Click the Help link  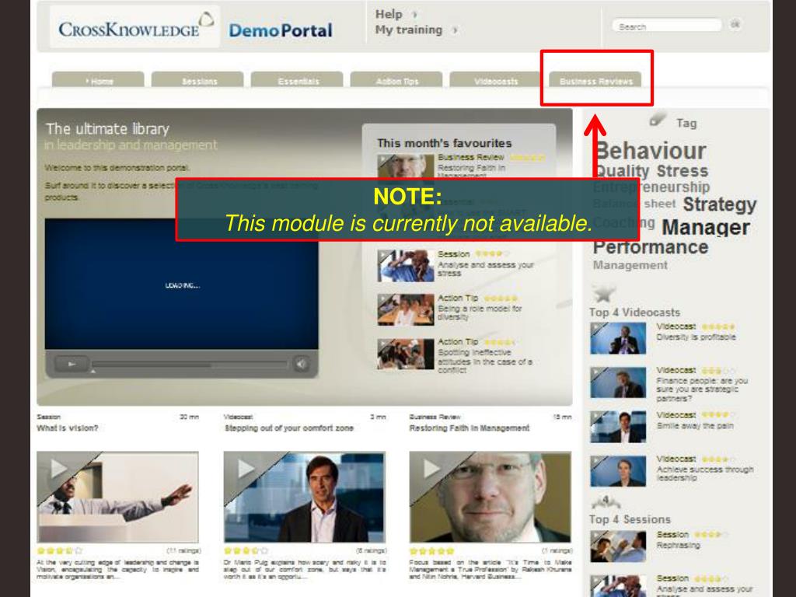(x=389, y=14)
